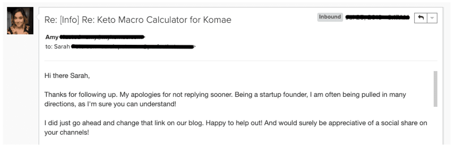The width and height of the screenshot is (453, 146).
Task: Open the dropdown arrow beside the reply button
Action: (432, 18)
